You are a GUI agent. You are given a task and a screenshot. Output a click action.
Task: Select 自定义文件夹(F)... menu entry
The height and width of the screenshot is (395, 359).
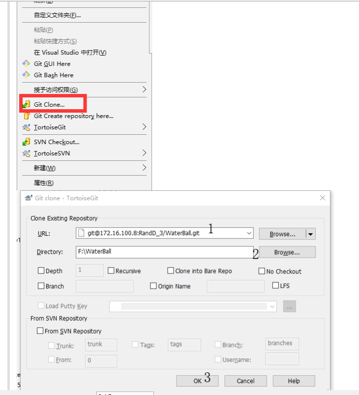click(x=85, y=15)
